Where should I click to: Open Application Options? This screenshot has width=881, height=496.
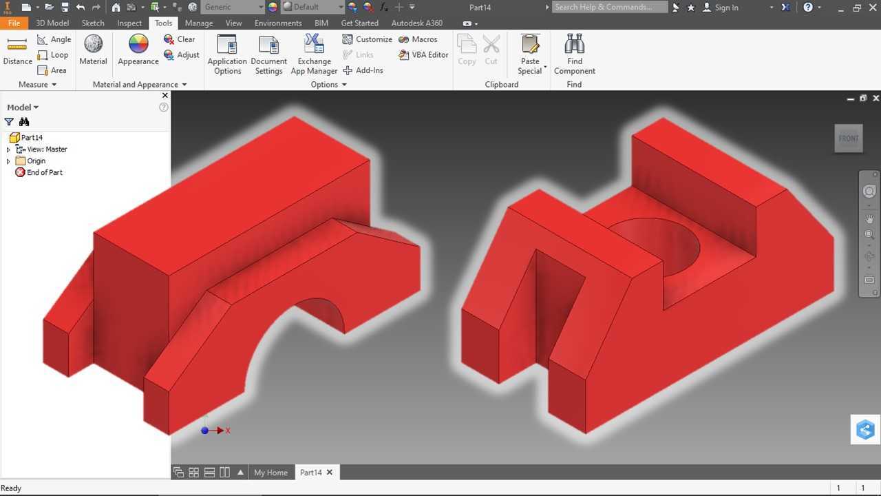(227, 54)
